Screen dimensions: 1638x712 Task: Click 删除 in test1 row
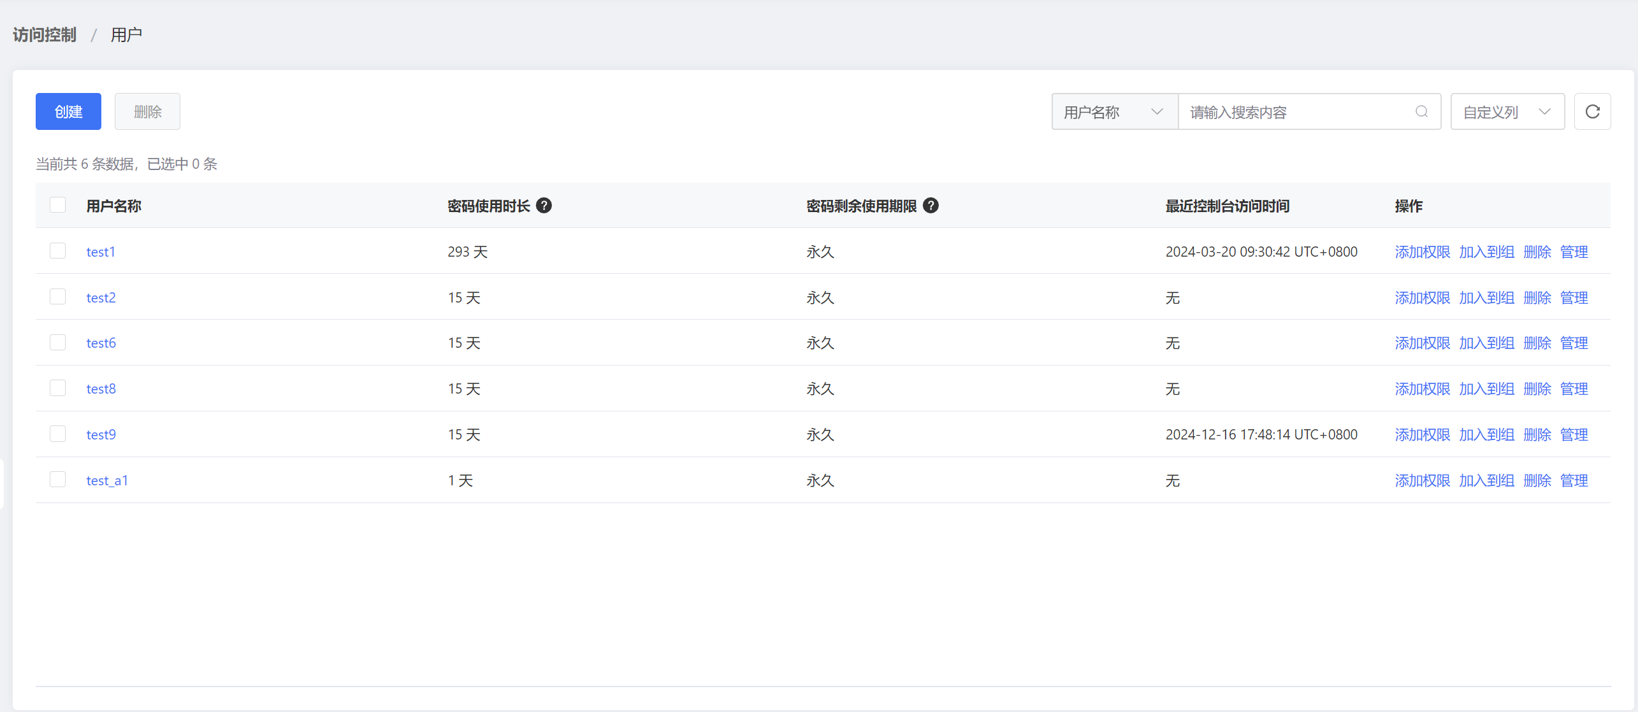click(1537, 252)
